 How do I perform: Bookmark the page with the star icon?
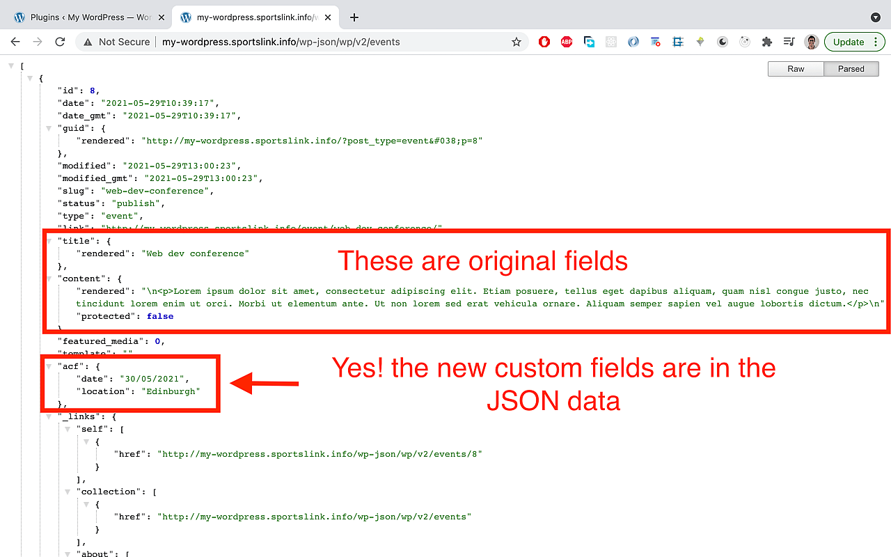pyautogui.click(x=517, y=41)
